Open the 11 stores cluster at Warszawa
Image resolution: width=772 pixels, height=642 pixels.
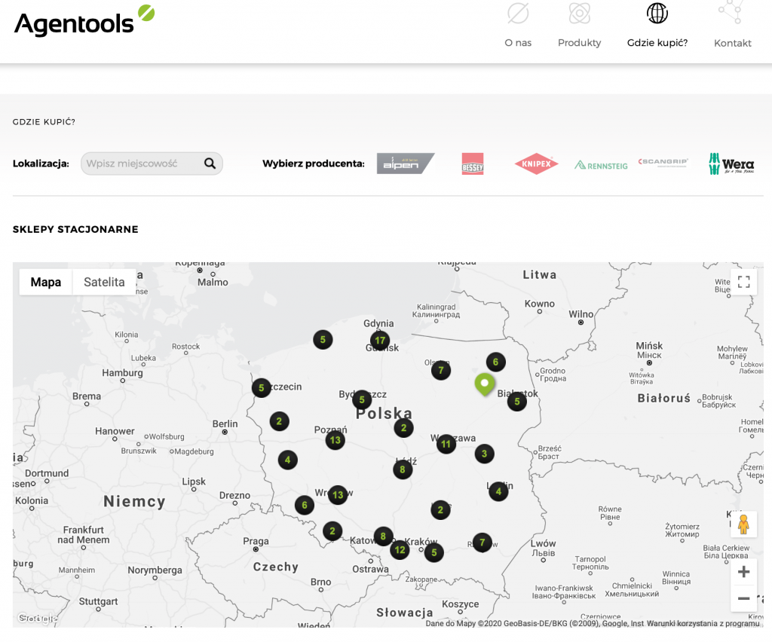click(446, 445)
